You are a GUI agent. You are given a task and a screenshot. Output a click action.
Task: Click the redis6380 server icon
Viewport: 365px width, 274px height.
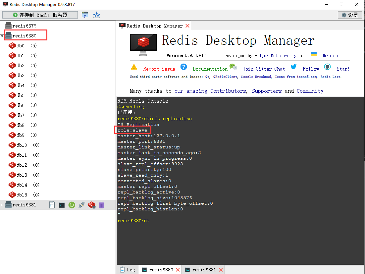(8, 36)
